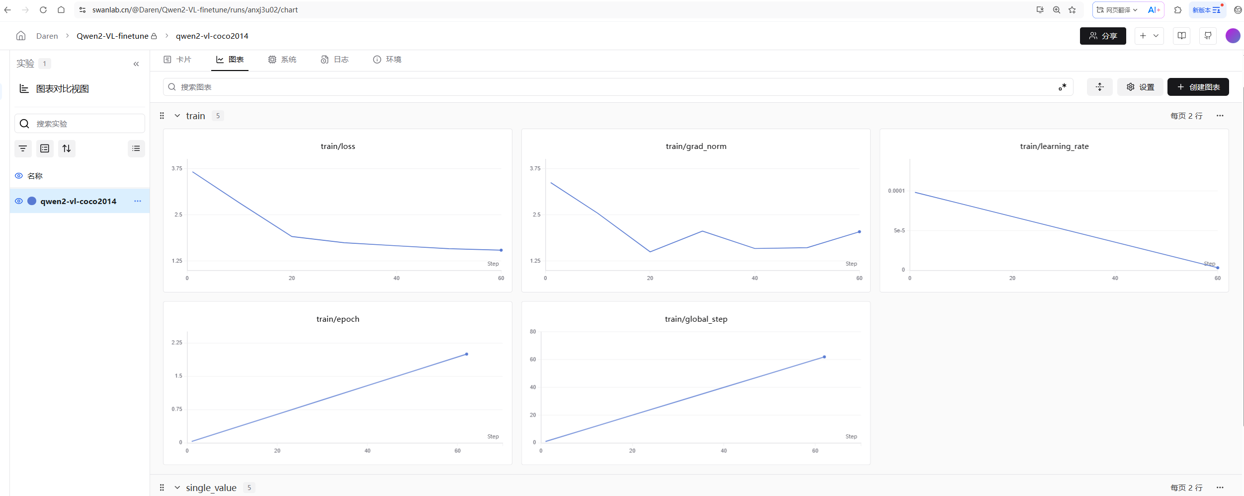Open the experiment columns display icon
Image resolution: width=1244 pixels, height=496 pixels.
click(45, 148)
